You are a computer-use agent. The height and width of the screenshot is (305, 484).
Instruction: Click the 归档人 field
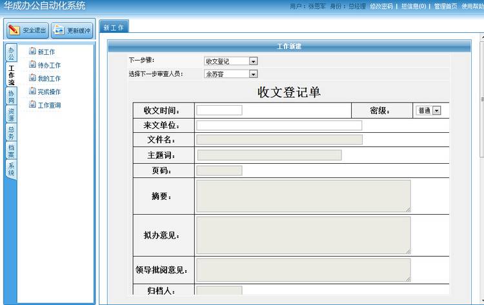click(219, 290)
